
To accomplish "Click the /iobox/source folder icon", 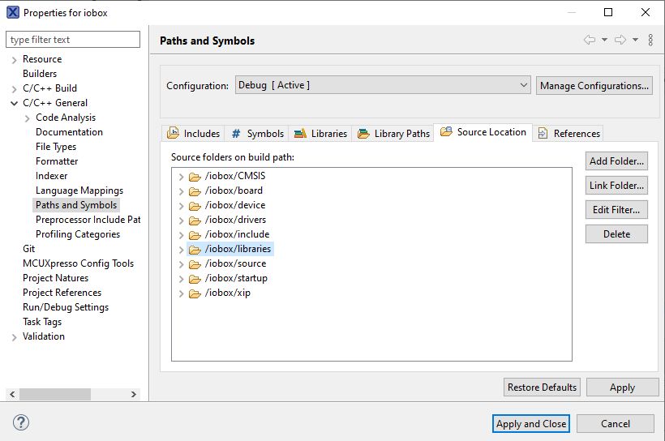I will [195, 264].
